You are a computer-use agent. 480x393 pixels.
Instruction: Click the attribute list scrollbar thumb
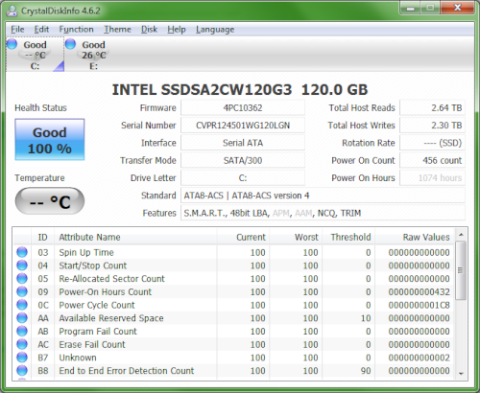pyautogui.click(x=461, y=270)
